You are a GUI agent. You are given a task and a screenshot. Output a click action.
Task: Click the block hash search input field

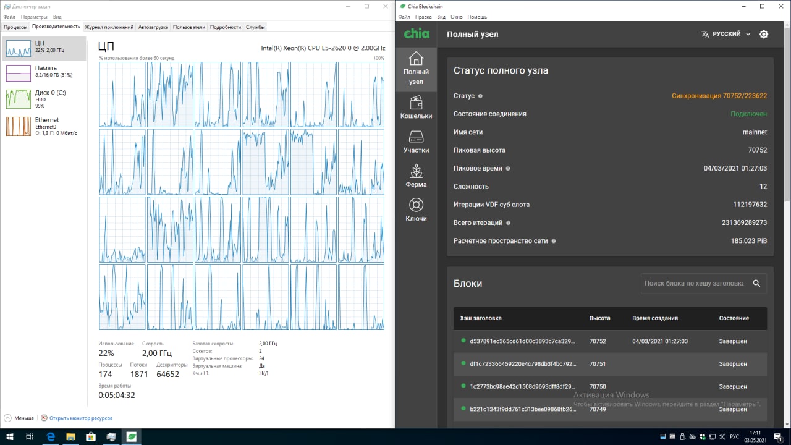click(x=694, y=283)
